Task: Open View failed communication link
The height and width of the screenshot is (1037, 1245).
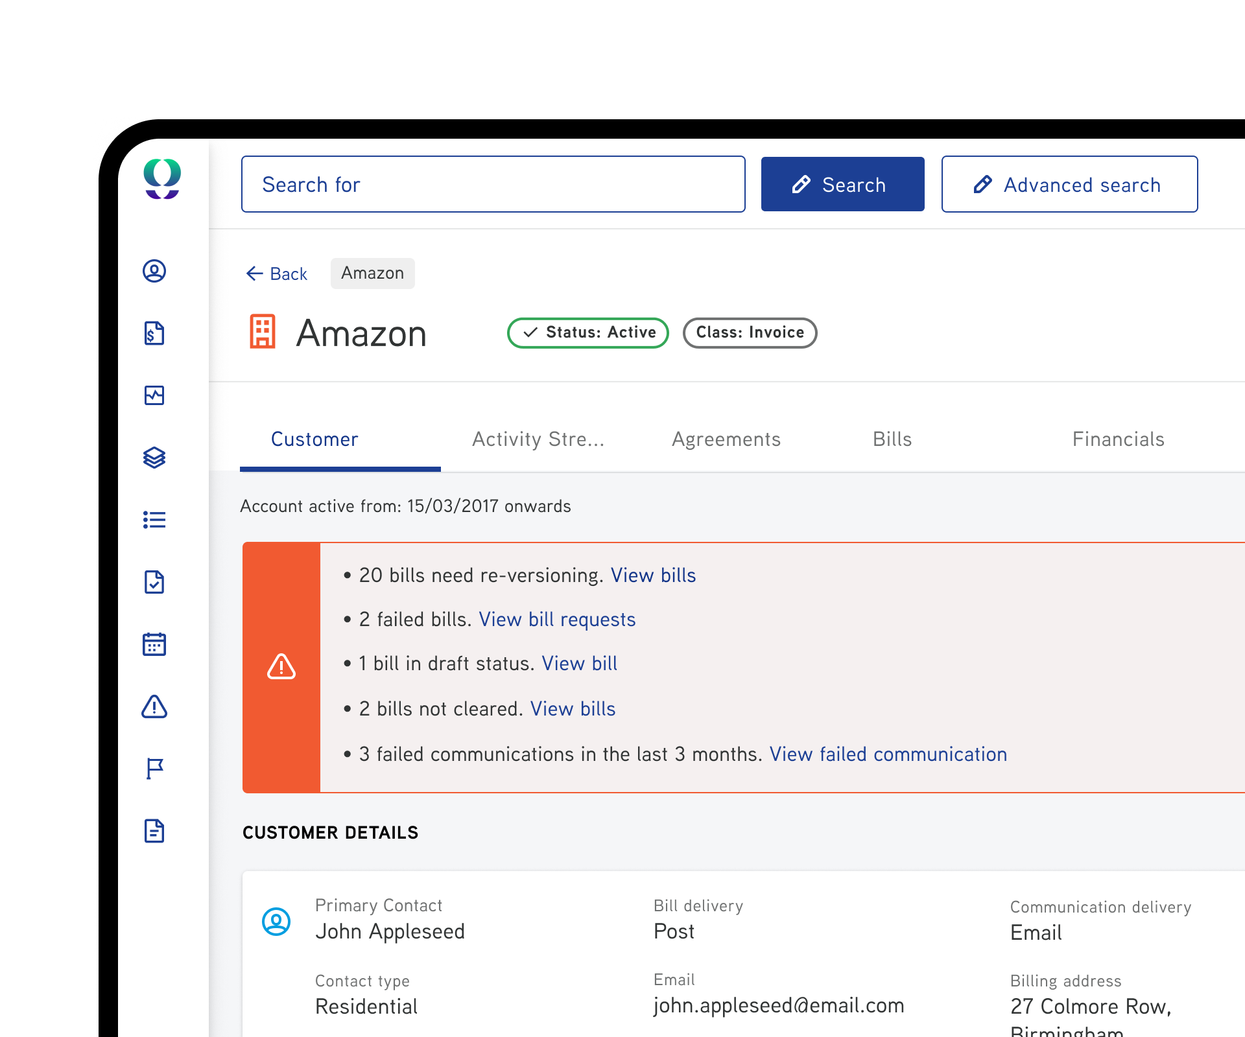Action: click(888, 754)
